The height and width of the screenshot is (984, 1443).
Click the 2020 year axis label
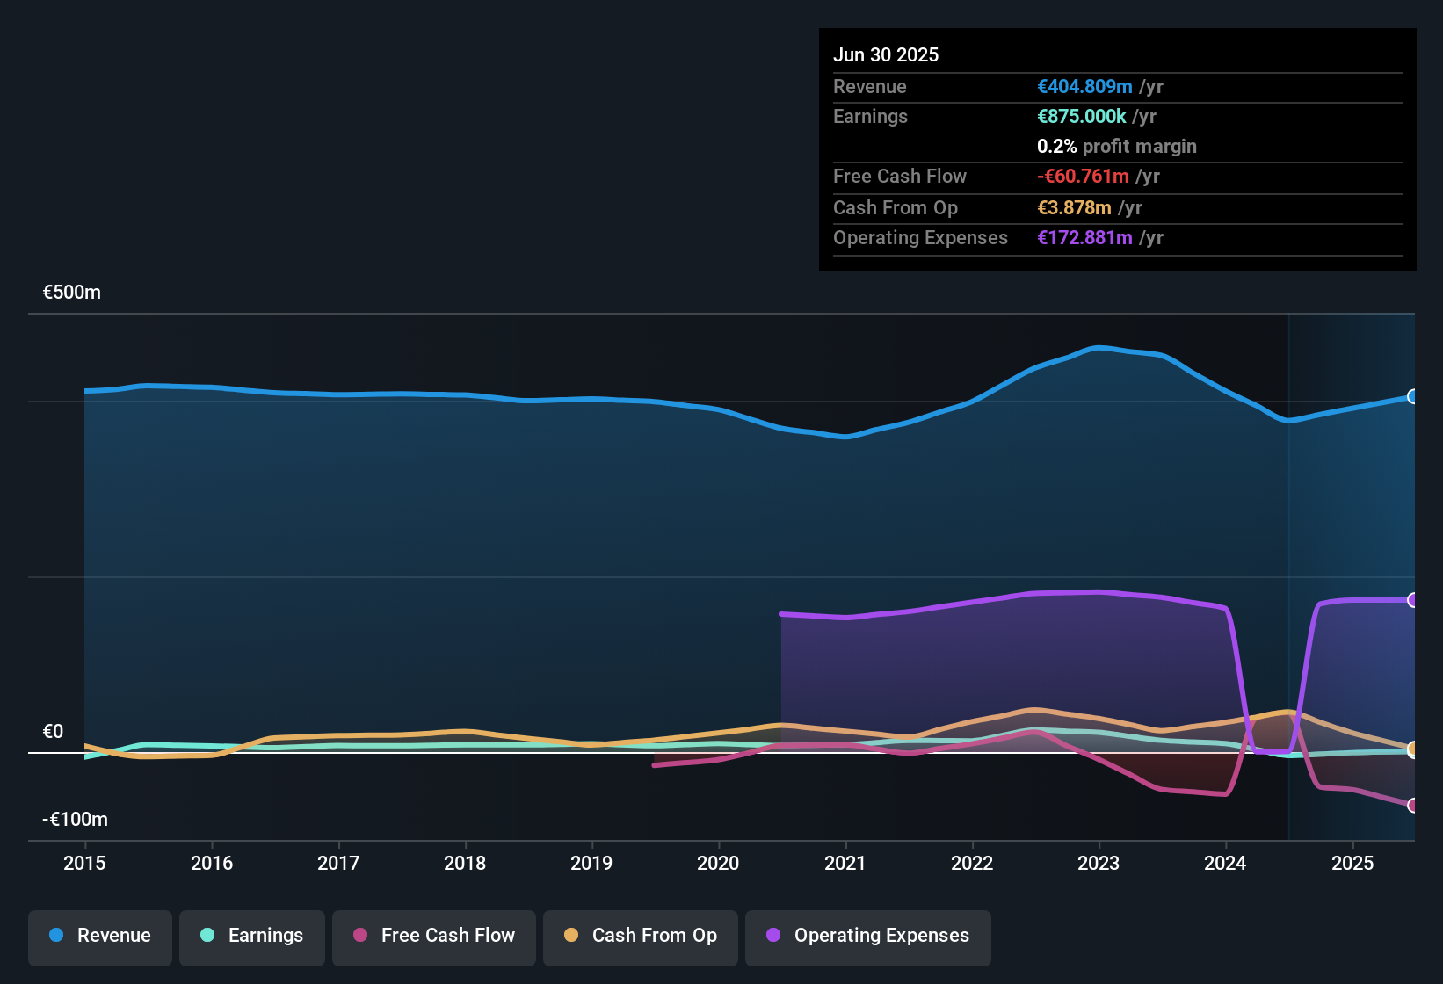[718, 864]
